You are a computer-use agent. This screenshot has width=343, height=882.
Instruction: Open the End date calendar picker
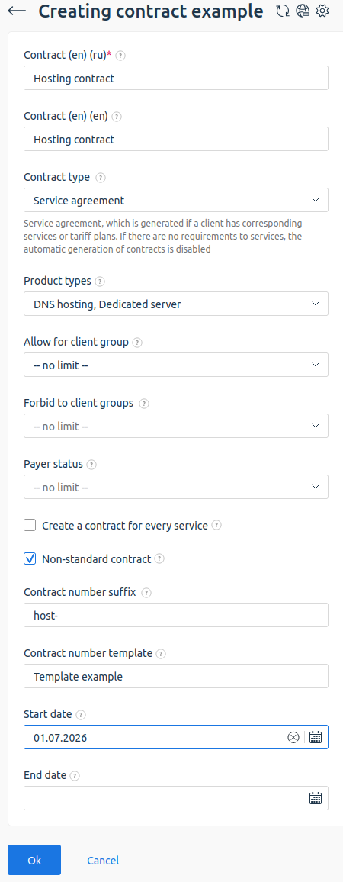point(316,798)
